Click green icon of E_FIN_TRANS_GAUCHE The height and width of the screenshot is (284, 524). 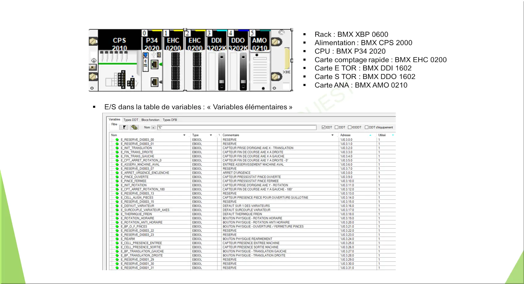click(117, 156)
